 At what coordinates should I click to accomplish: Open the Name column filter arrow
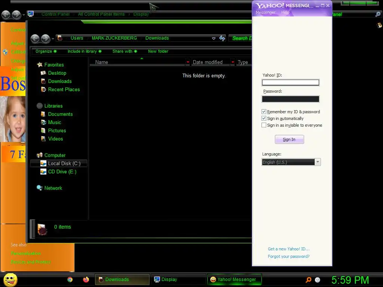(x=188, y=62)
